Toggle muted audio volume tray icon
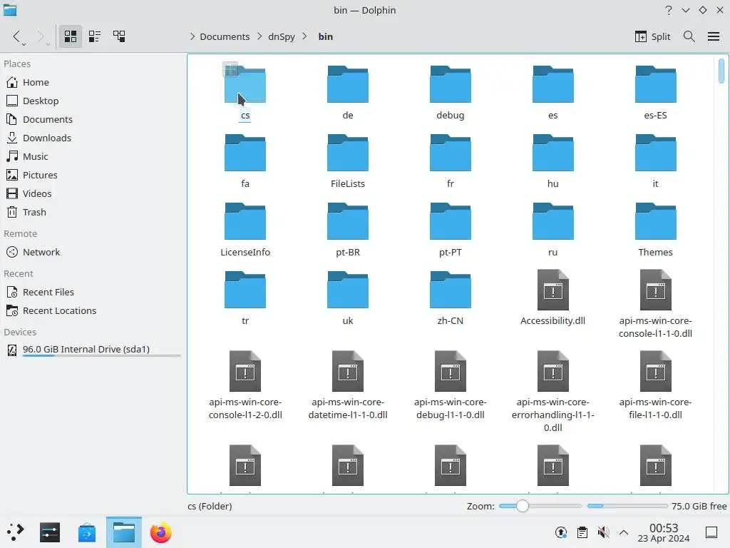 click(x=603, y=532)
